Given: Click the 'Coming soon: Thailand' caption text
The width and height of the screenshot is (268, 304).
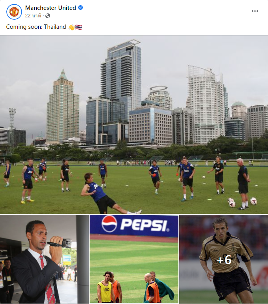Looking at the screenshot, I should [36, 27].
